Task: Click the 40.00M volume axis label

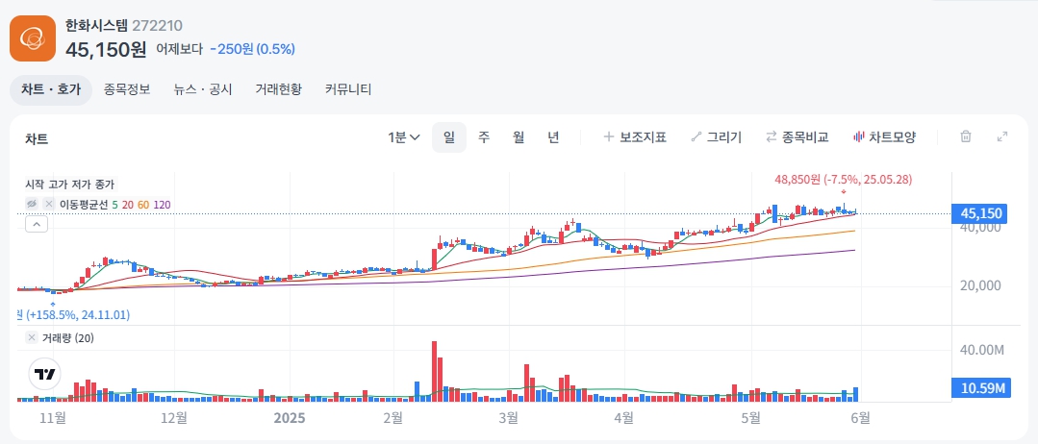Action: tap(982, 350)
